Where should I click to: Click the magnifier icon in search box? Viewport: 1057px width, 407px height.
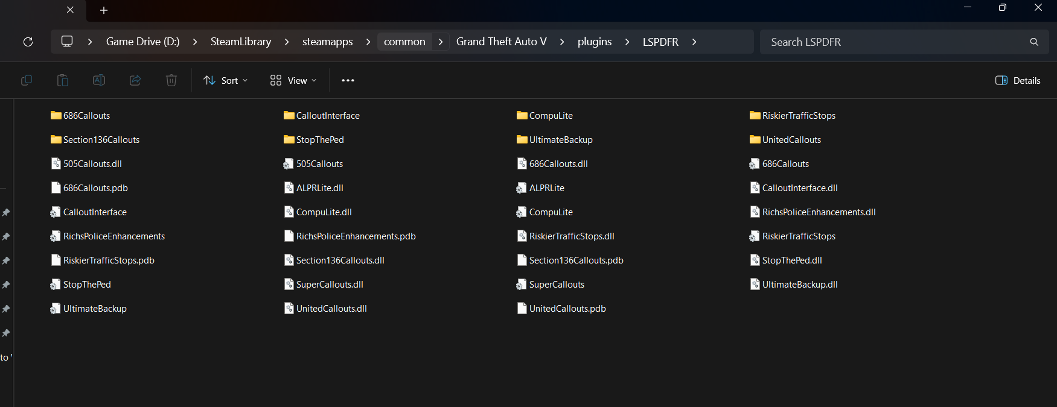1034,42
